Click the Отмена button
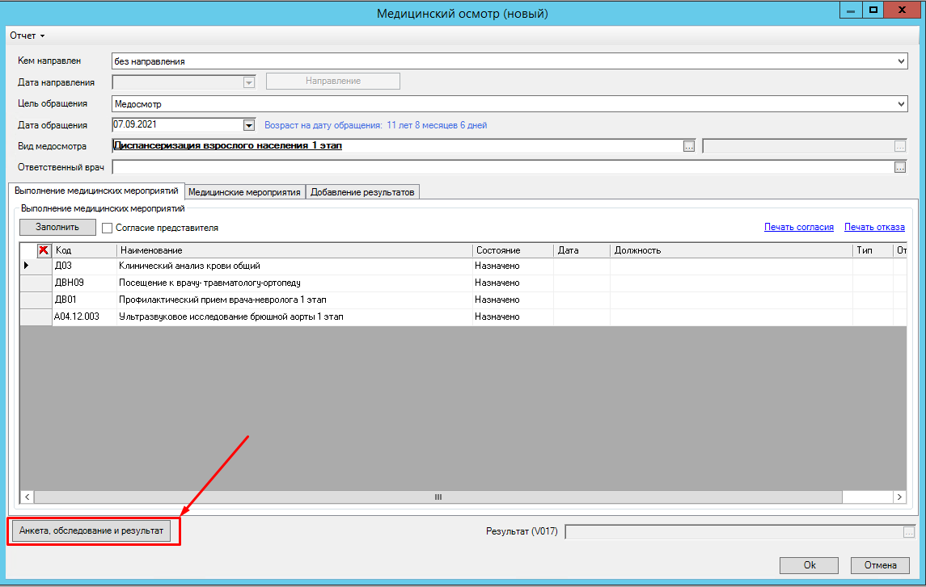The height and width of the screenshot is (587, 926). 880,565
